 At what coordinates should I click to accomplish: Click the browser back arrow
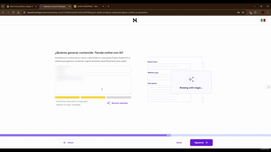pyautogui.click(x=3, y=12)
